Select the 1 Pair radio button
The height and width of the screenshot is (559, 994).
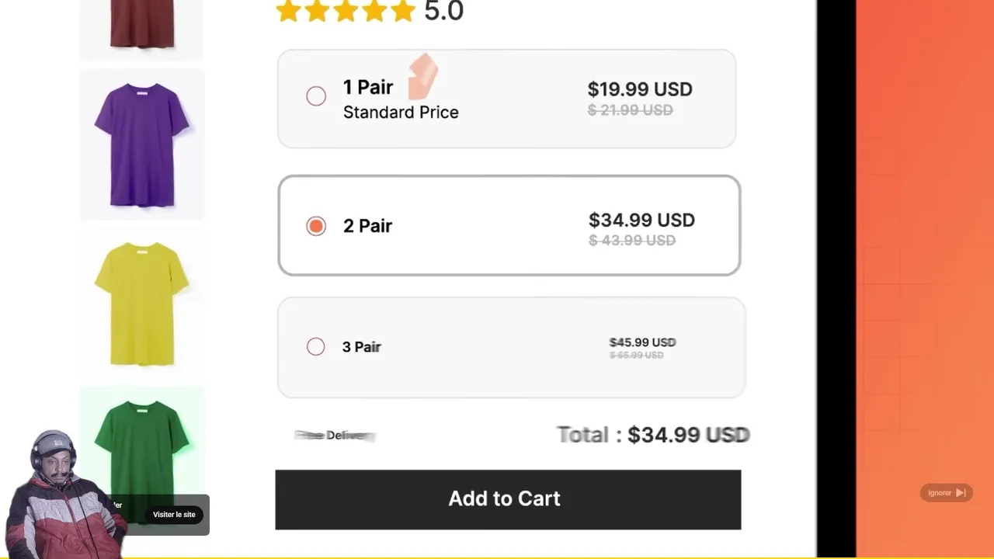click(316, 96)
